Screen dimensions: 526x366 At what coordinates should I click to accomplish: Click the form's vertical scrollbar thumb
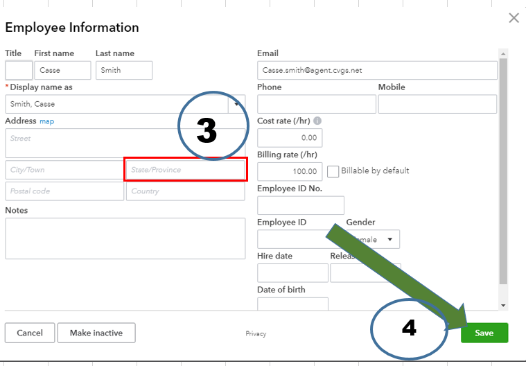coord(503,171)
